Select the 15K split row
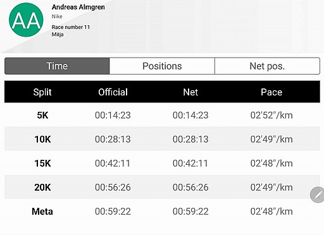The height and width of the screenshot is (235, 324). 162,163
